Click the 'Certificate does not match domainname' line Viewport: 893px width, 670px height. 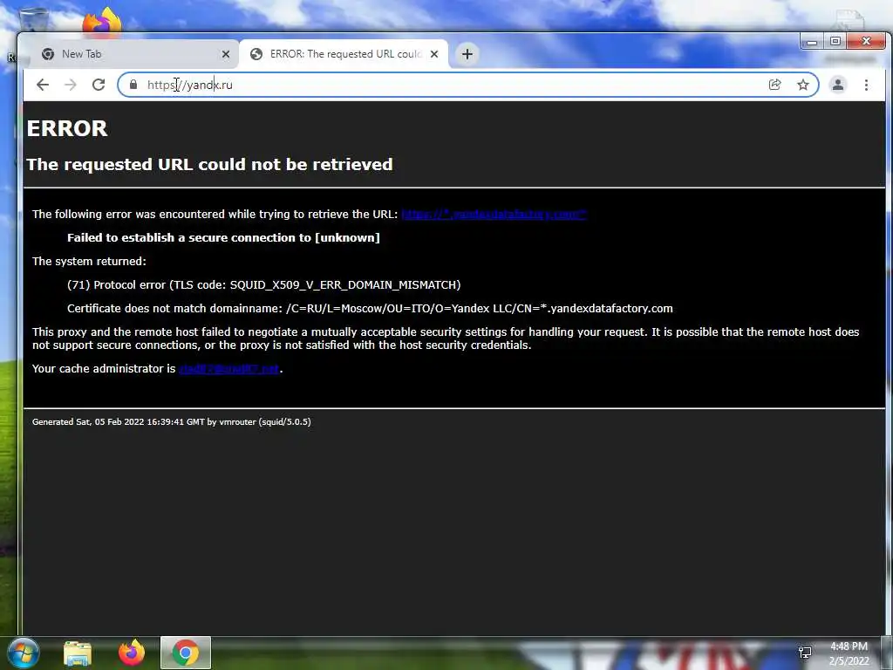point(370,309)
